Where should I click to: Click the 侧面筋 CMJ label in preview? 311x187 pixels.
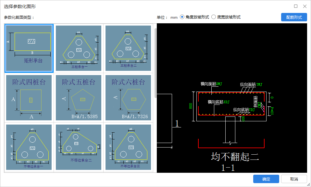[258, 102]
